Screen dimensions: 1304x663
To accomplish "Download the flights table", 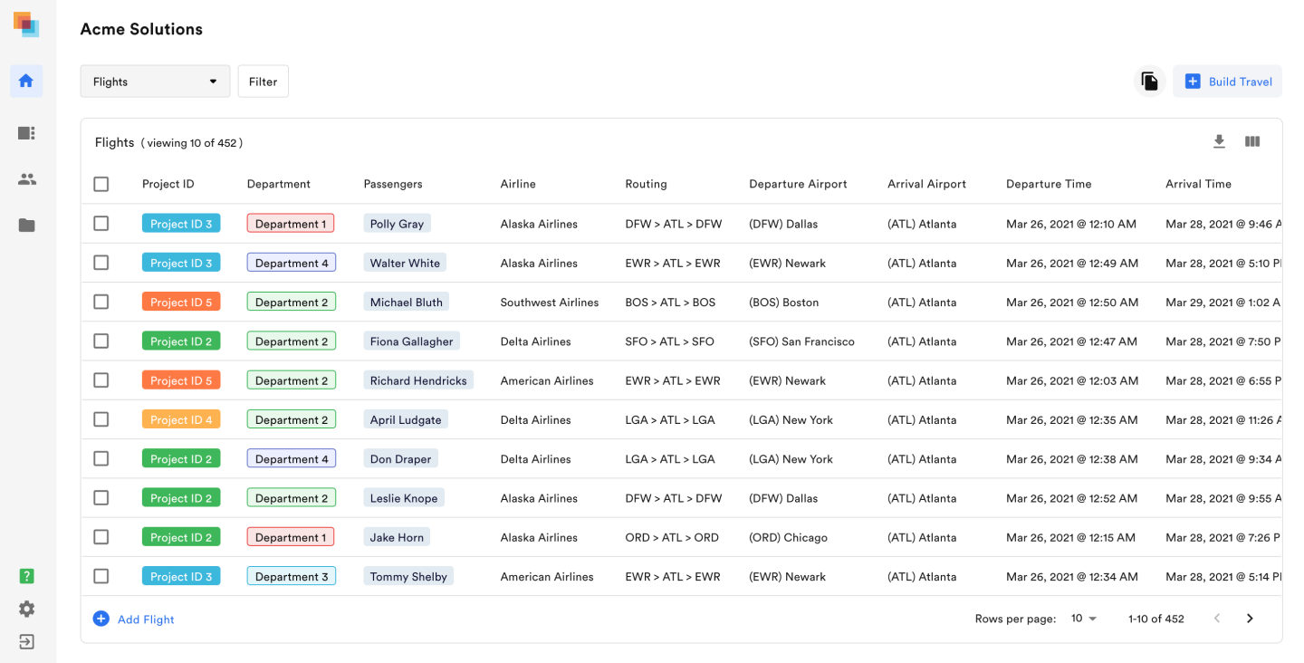I will [1219, 141].
